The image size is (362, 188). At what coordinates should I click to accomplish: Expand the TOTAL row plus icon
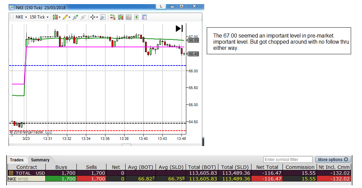coord(11,173)
